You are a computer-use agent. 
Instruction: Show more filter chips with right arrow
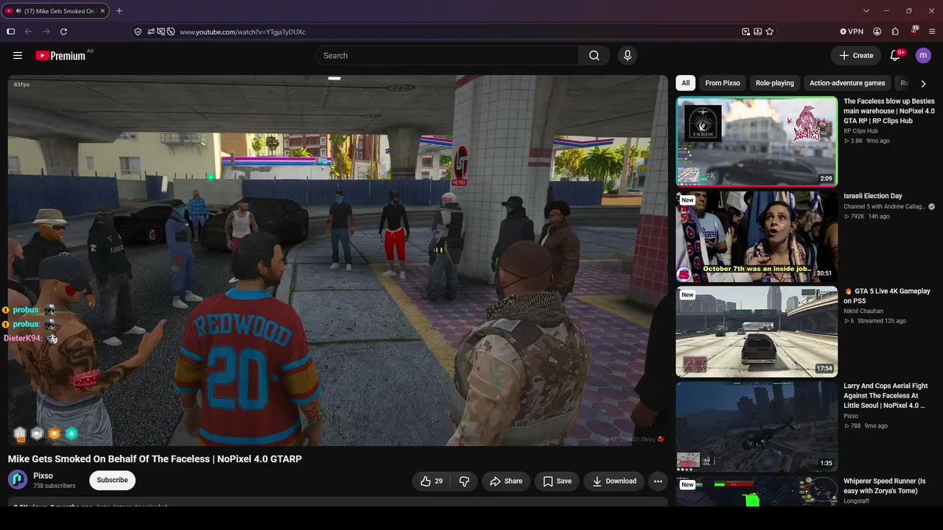click(923, 83)
